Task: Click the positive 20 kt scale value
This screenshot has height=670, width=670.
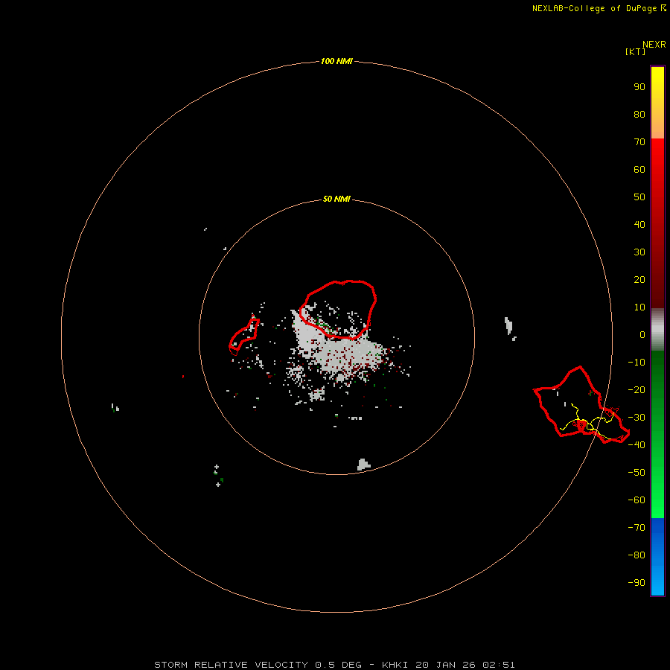Action: [x=639, y=279]
